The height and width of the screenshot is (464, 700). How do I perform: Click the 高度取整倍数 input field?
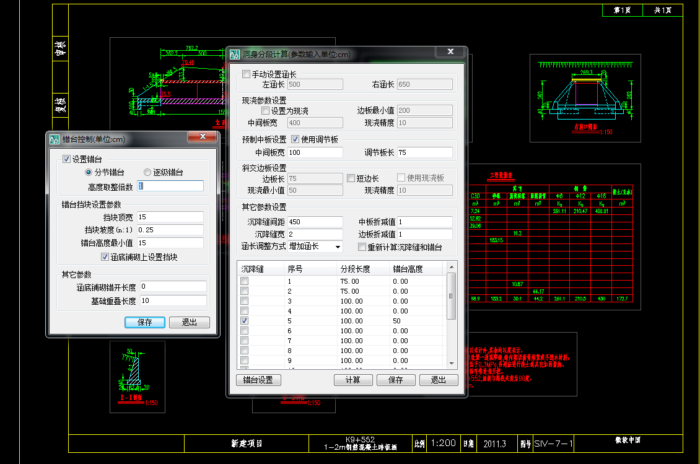click(x=170, y=186)
